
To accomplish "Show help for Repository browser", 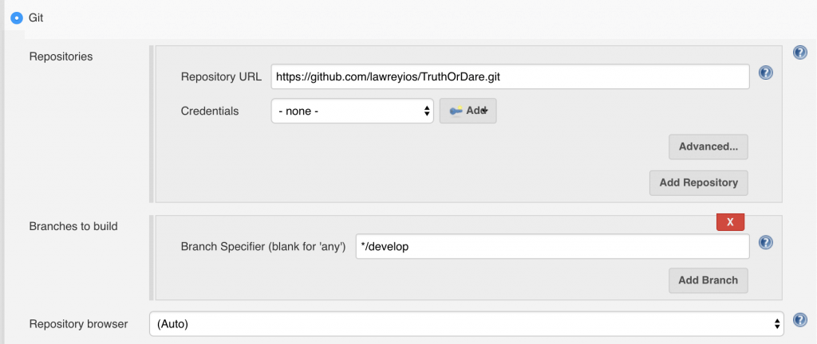I will (800, 319).
